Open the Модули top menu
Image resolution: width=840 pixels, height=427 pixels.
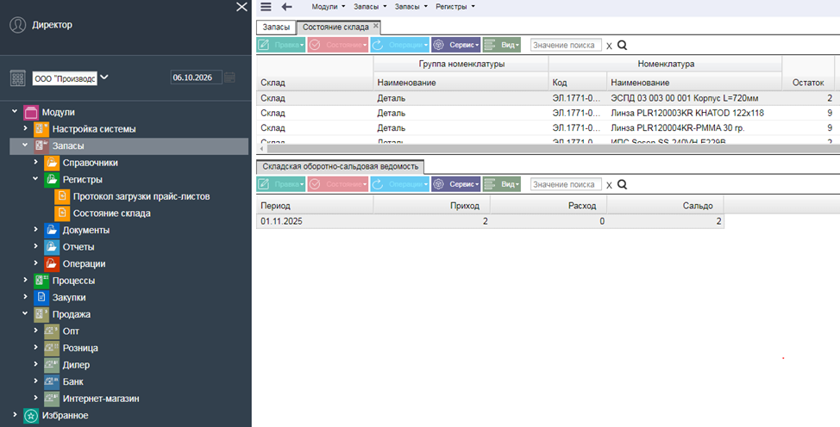[x=328, y=7]
